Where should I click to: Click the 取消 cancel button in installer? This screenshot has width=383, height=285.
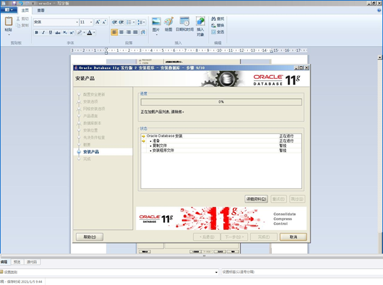(x=293, y=237)
